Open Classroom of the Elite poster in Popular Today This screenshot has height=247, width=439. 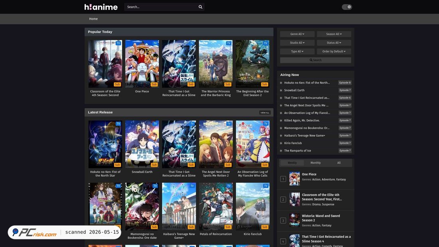(105, 64)
